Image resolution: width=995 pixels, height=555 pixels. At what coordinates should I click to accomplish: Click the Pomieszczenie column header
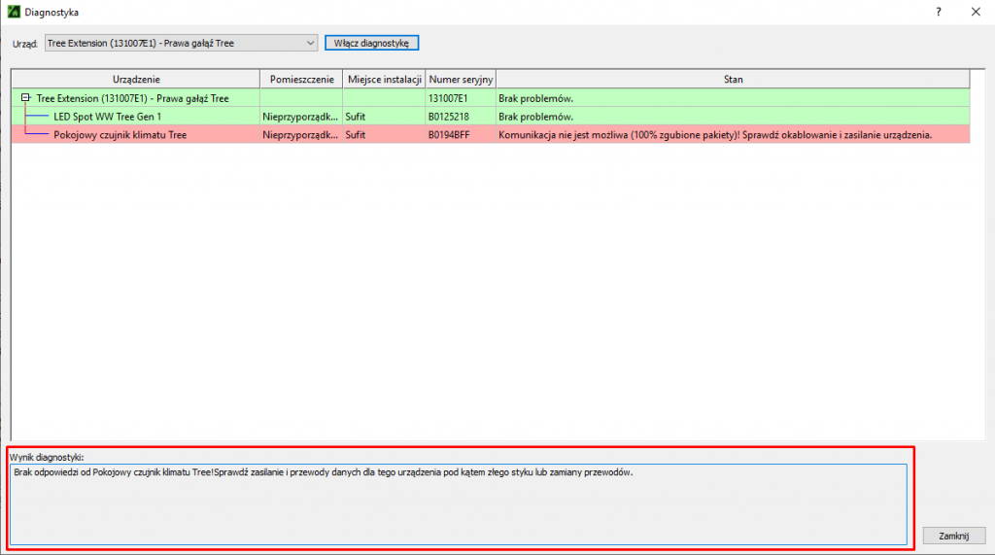(301, 79)
